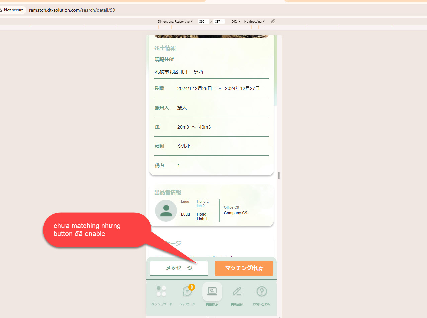Open the 掲載登録 pencil icon
The image size is (427, 318).
coord(237,291)
